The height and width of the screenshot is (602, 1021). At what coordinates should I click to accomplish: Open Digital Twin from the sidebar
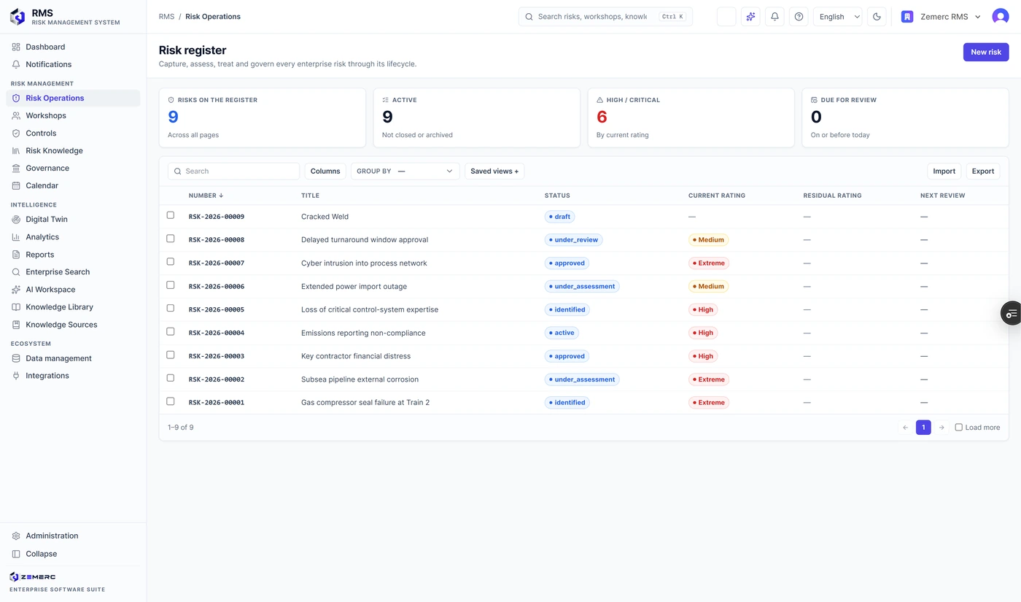pos(73,219)
